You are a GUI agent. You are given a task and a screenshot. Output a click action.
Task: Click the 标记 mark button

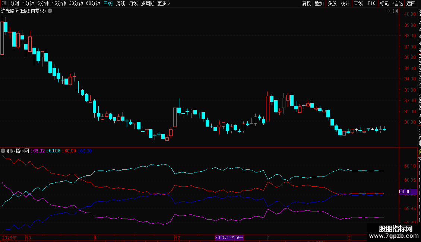point(384,3)
